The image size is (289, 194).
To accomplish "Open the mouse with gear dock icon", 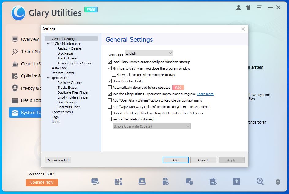I will pos(166,181).
